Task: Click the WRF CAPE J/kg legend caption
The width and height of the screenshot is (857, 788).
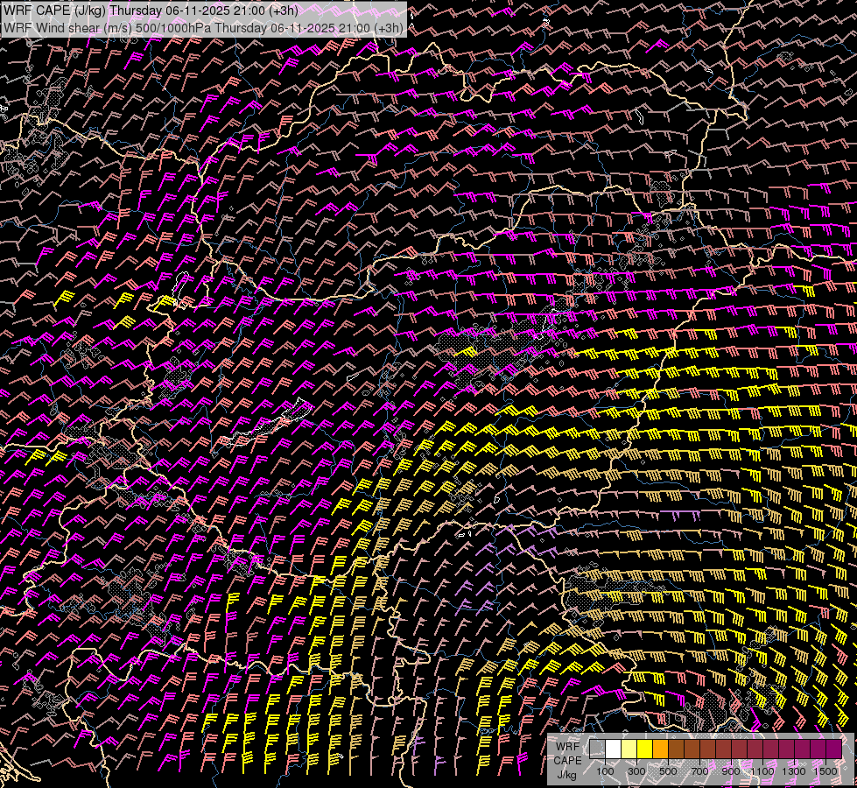Action: click(566, 760)
